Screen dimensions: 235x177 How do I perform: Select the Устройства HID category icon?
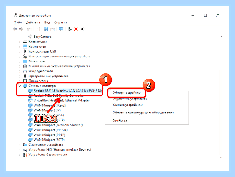click(25, 149)
